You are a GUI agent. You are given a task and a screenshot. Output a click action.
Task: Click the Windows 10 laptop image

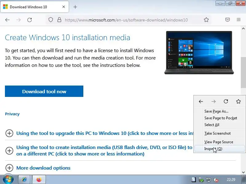point(199,52)
